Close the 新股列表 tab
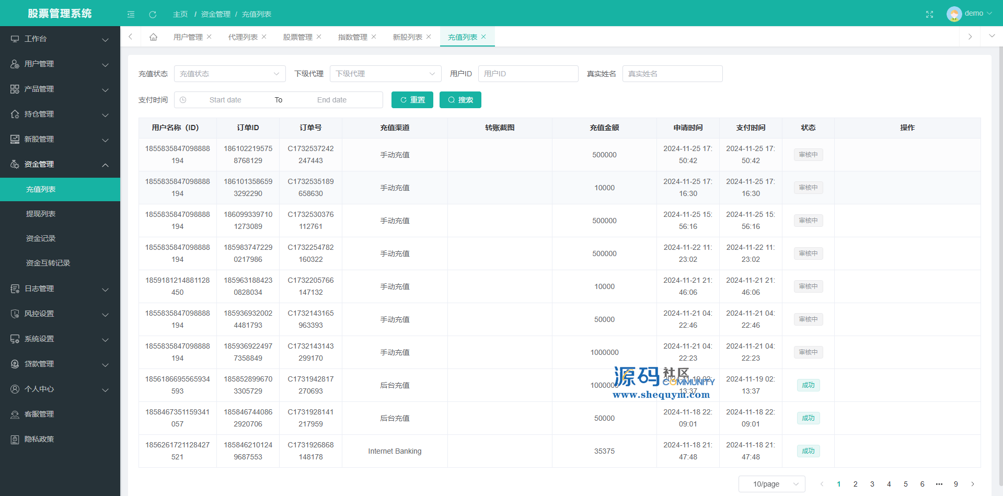The width and height of the screenshot is (1003, 496). 429,37
